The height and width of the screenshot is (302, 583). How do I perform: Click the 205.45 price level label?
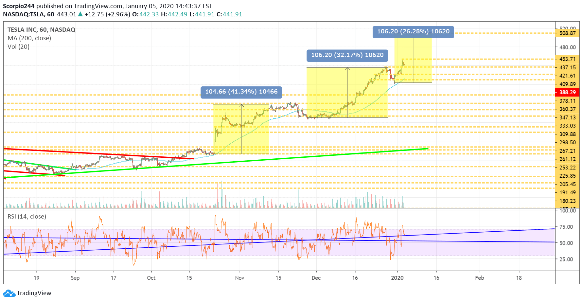(x=567, y=184)
